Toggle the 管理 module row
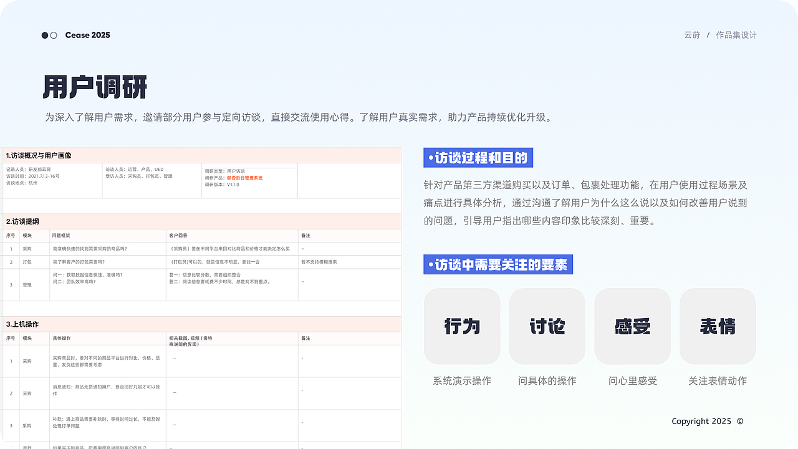 [199, 285]
